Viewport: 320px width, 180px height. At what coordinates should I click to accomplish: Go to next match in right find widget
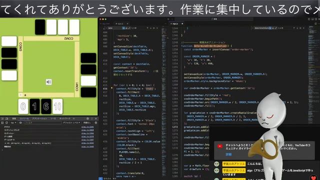click(297, 28)
